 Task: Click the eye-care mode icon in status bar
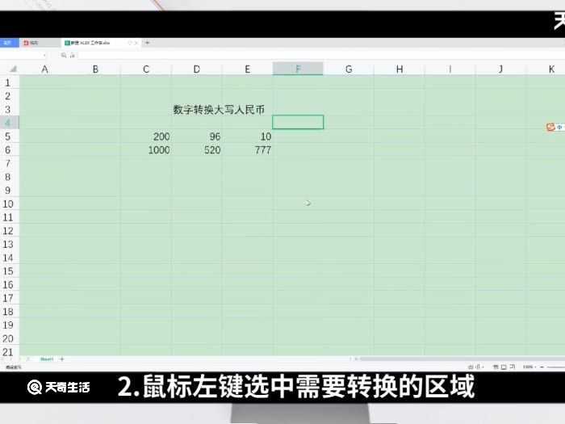[471, 367]
